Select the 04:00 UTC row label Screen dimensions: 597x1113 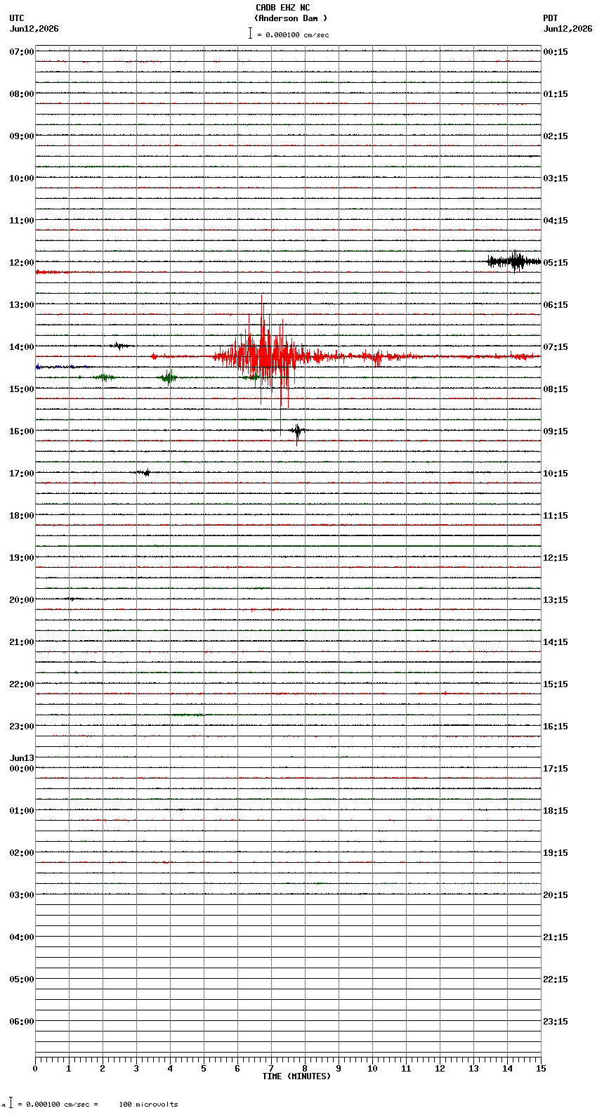pos(22,937)
